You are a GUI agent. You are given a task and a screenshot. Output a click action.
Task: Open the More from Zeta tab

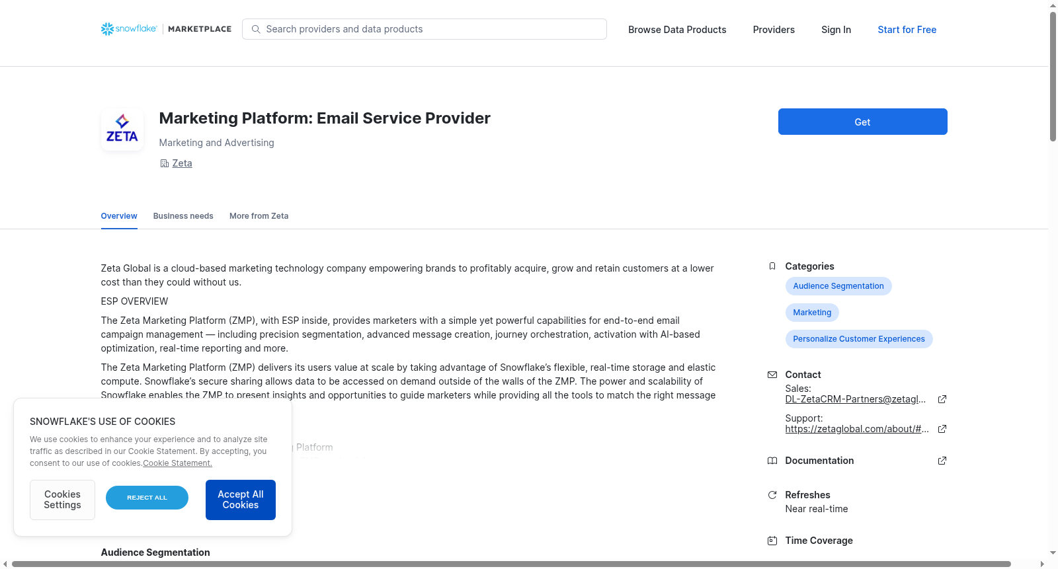click(x=259, y=216)
